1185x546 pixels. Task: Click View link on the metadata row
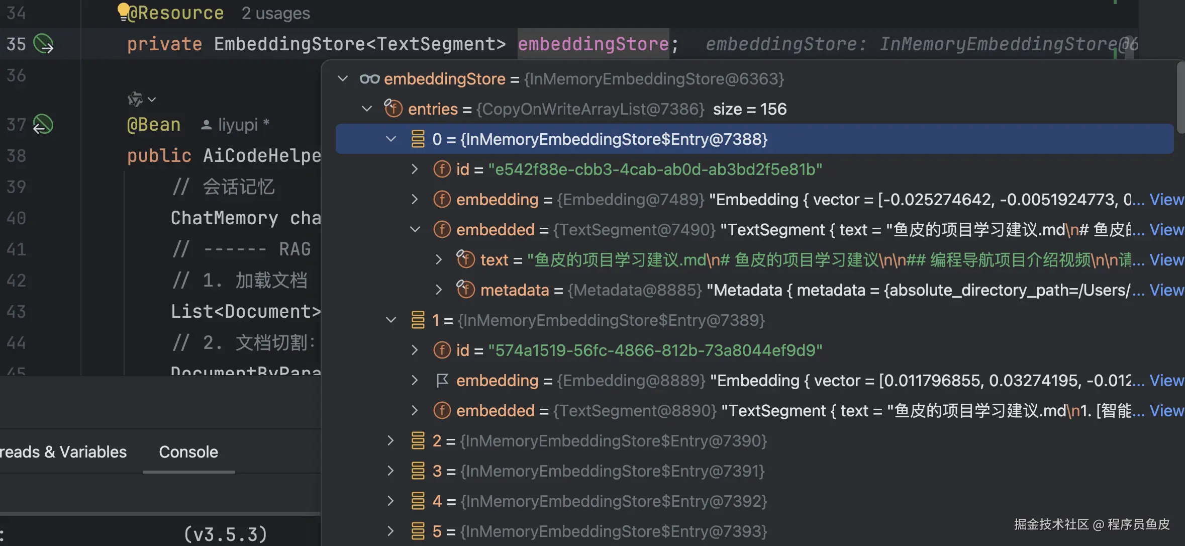[1166, 290]
